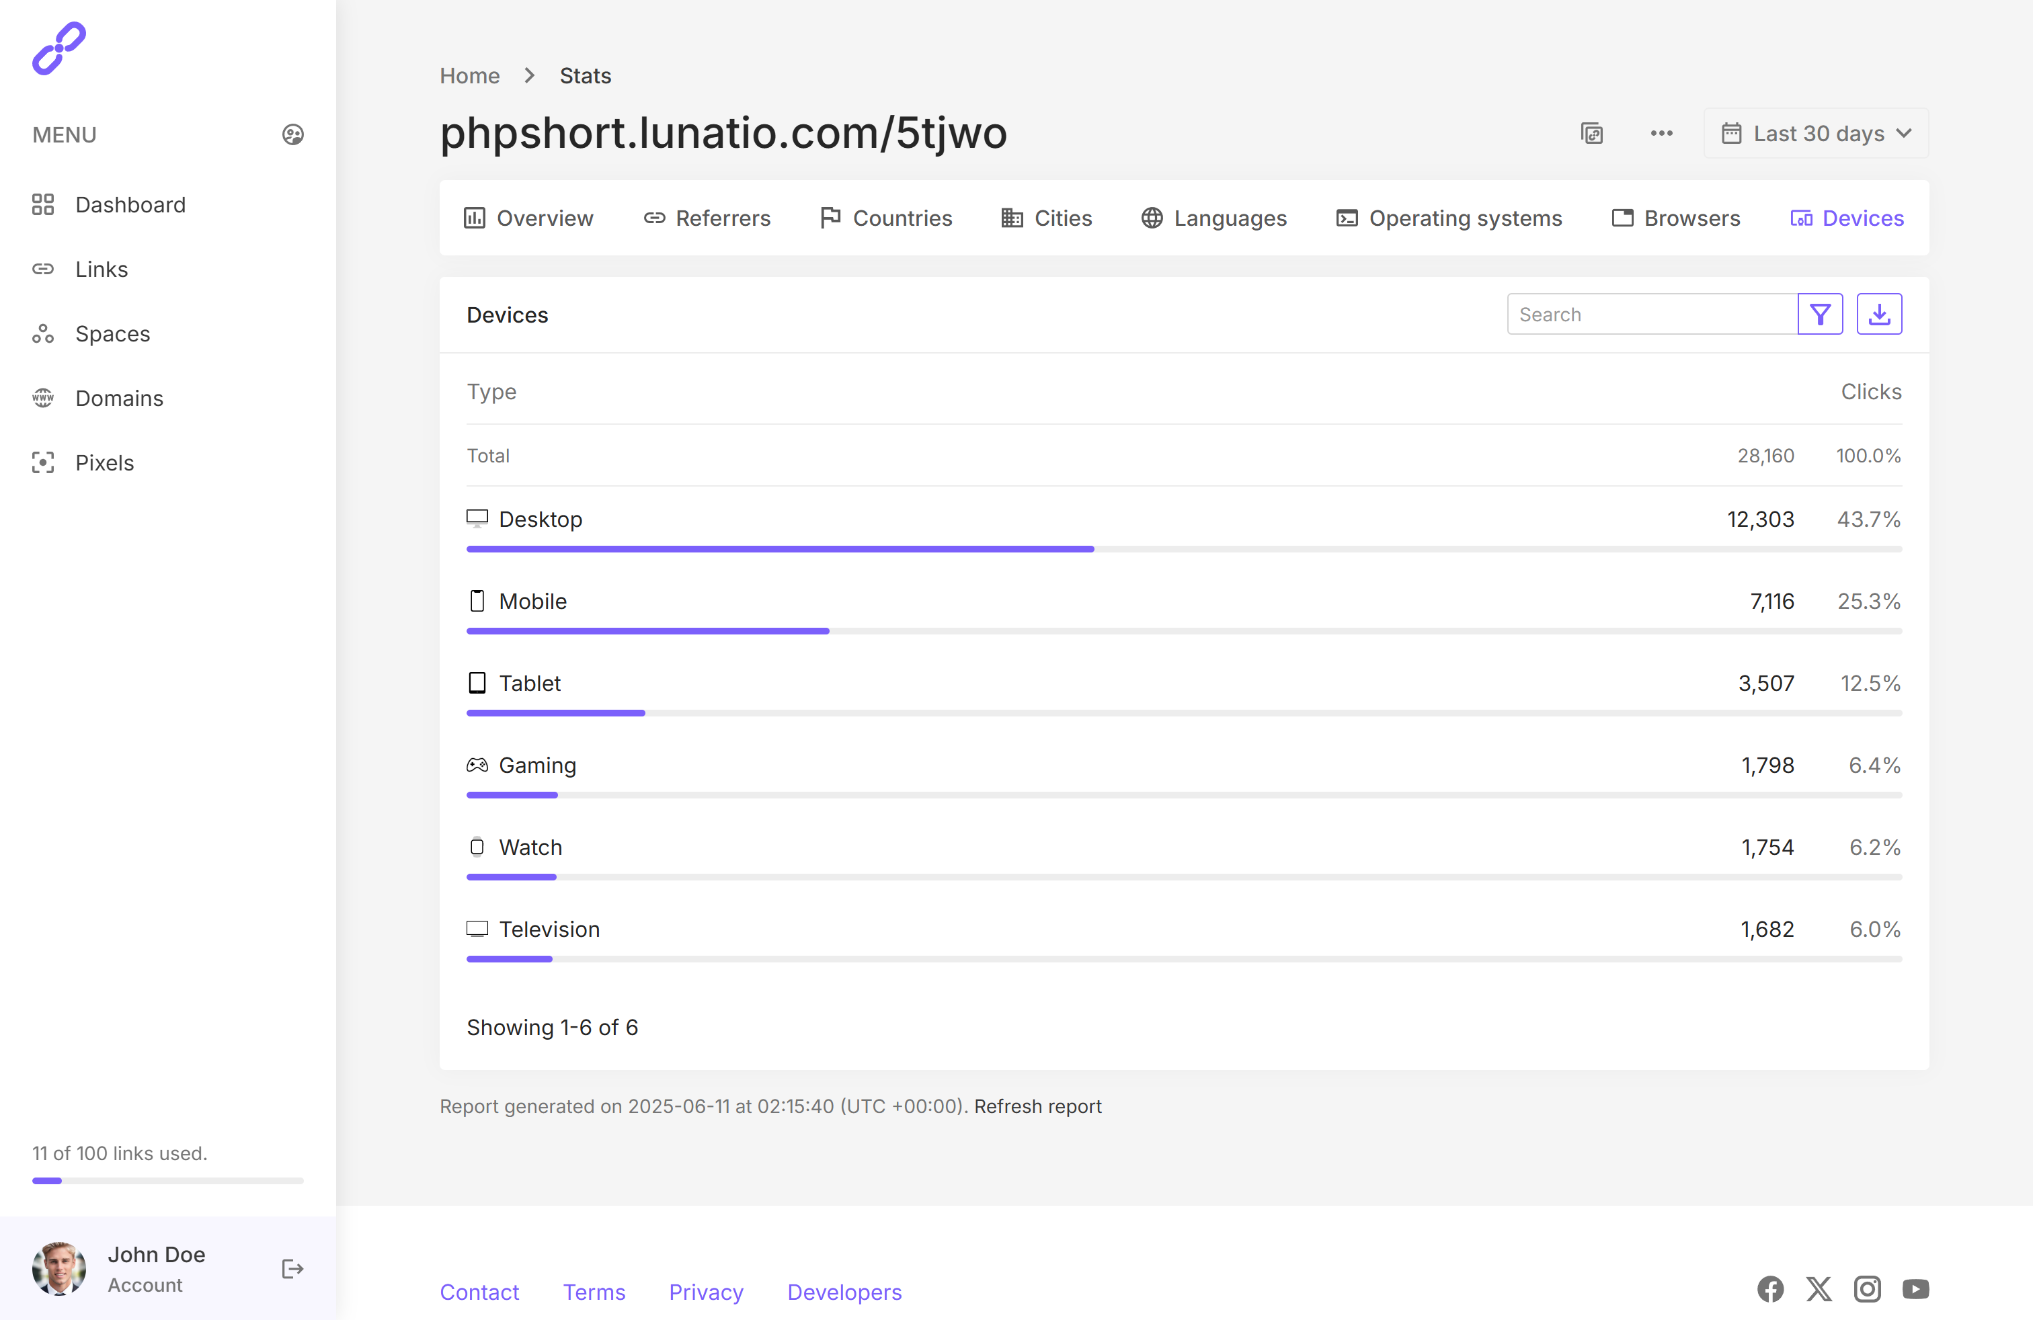The width and height of the screenshot is (2033, 1320).
Task: Expand the Home breadcrumb chevron
Action: tap(528, 75)
